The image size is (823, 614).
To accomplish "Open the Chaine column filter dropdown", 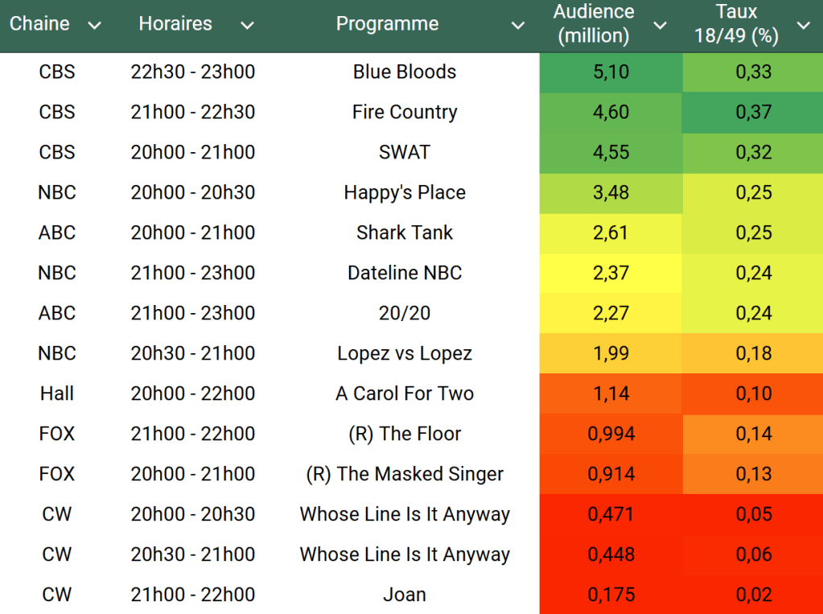I will point(95,25).
